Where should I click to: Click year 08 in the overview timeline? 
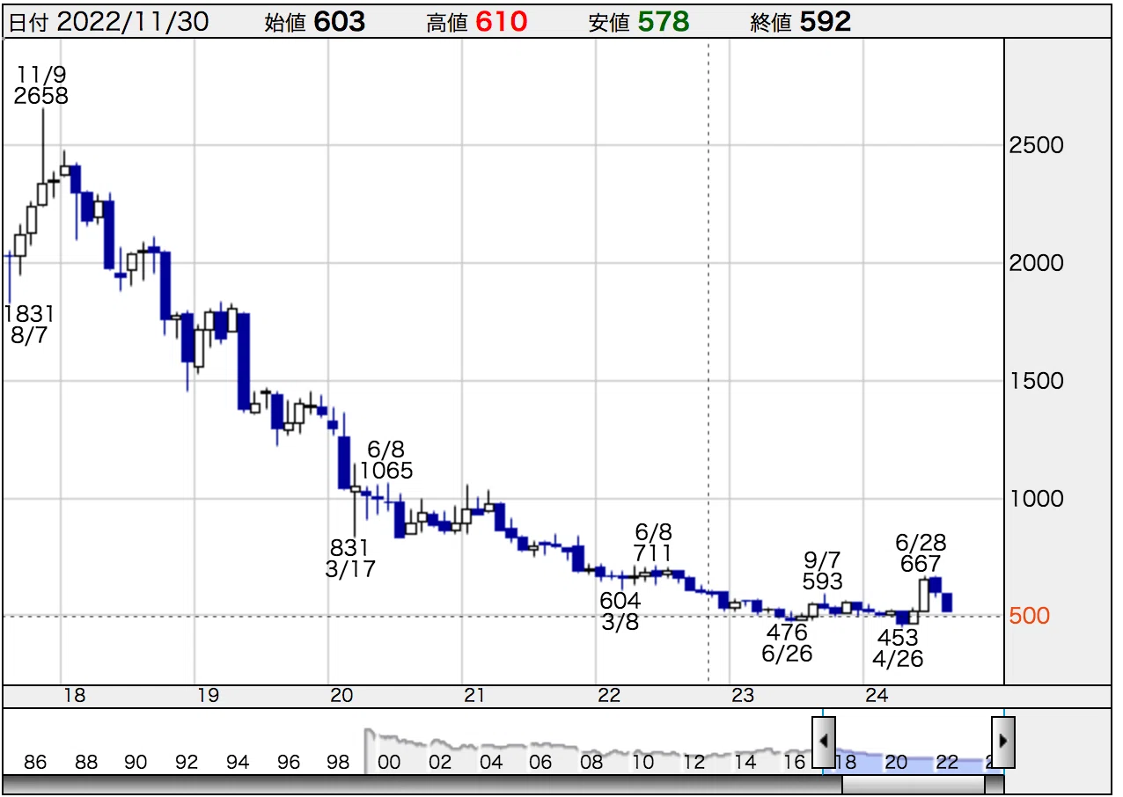(x=592, y=762)
